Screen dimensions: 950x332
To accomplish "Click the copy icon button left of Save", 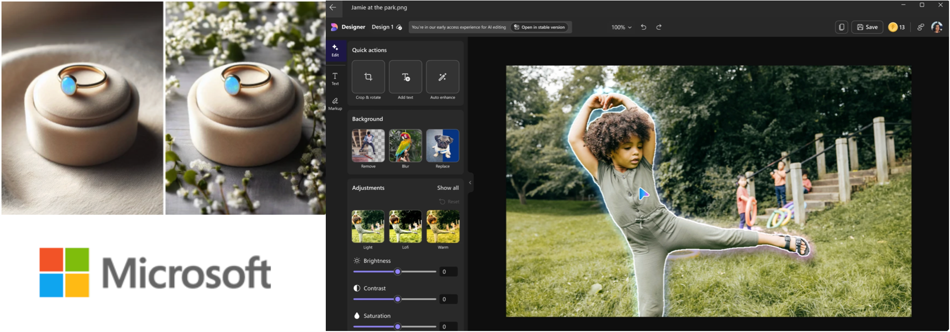I will 842,27.
